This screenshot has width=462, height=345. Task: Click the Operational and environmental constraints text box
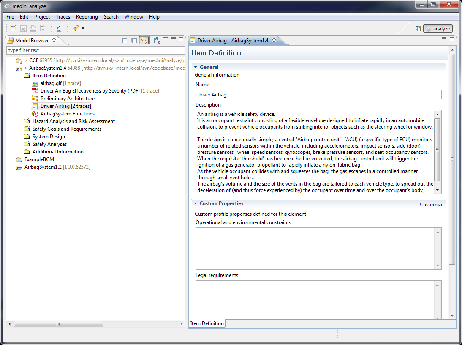point(318,249)
